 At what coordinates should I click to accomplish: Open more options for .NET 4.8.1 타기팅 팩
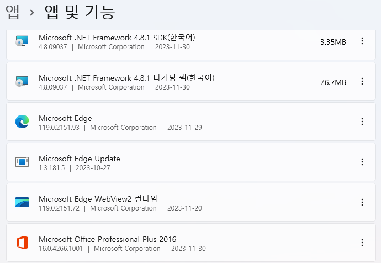point(362,81)
